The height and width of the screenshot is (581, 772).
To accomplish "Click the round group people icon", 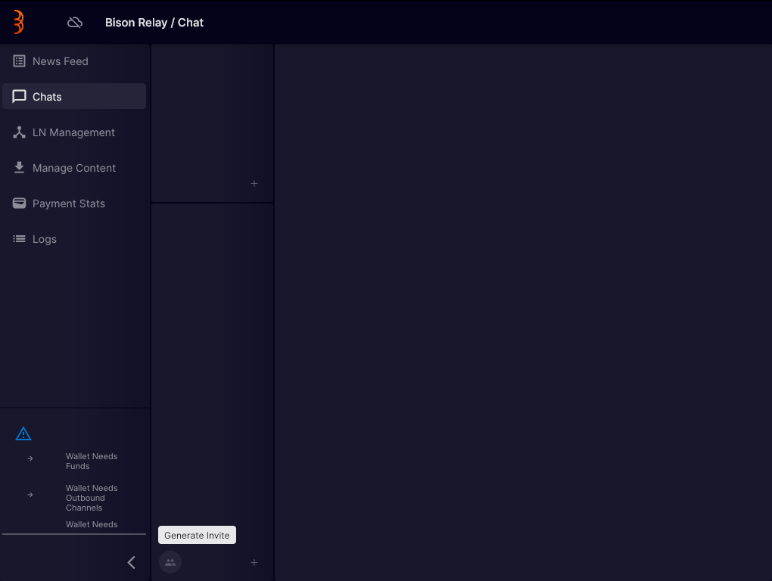I will (x=170, y=562).
